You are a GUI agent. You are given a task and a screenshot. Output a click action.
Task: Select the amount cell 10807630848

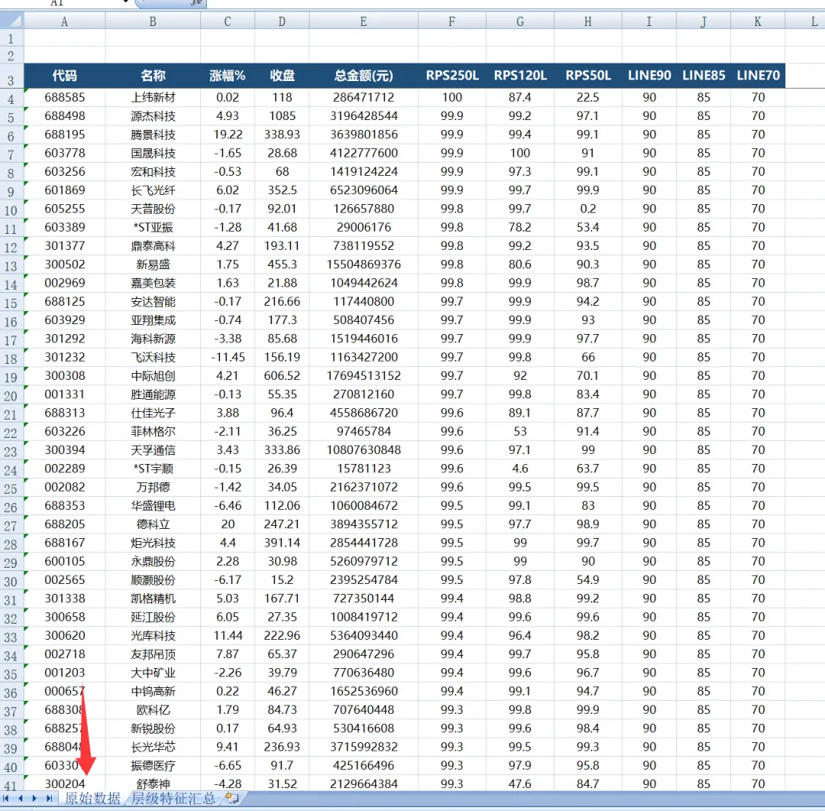point(363,450)
